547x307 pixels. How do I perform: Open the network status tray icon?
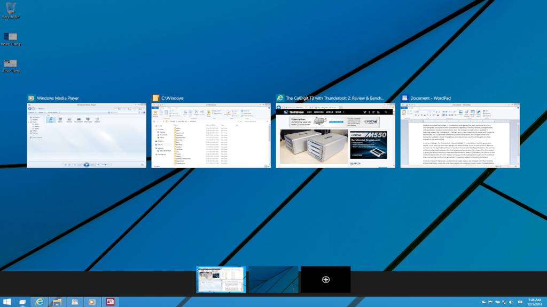point(504,302)
